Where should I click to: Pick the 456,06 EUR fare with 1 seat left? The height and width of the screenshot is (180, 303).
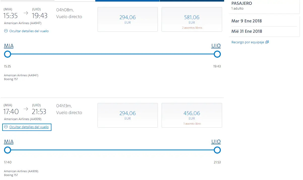point(192,115)
